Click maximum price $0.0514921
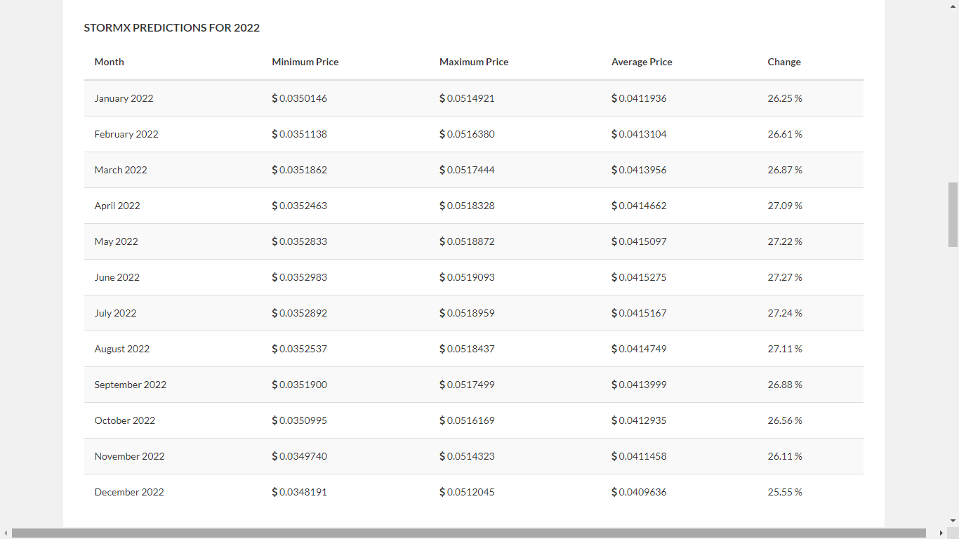The height and width of the screenshot is (539, 959). tap(467, 98)
